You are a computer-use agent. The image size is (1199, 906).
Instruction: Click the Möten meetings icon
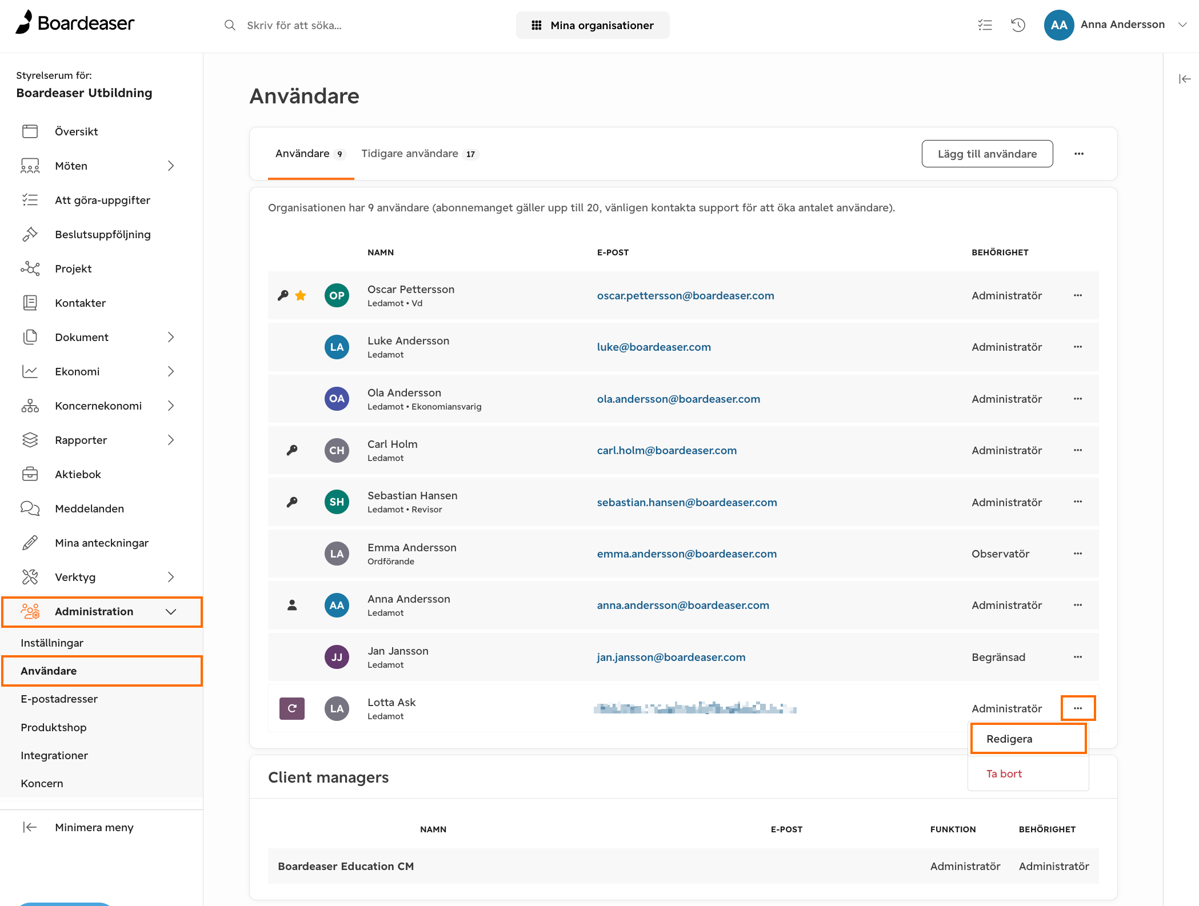[30, 166]
